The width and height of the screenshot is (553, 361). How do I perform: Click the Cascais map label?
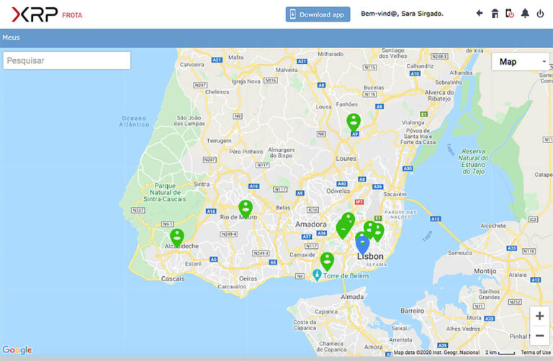[x=173, y=278]
